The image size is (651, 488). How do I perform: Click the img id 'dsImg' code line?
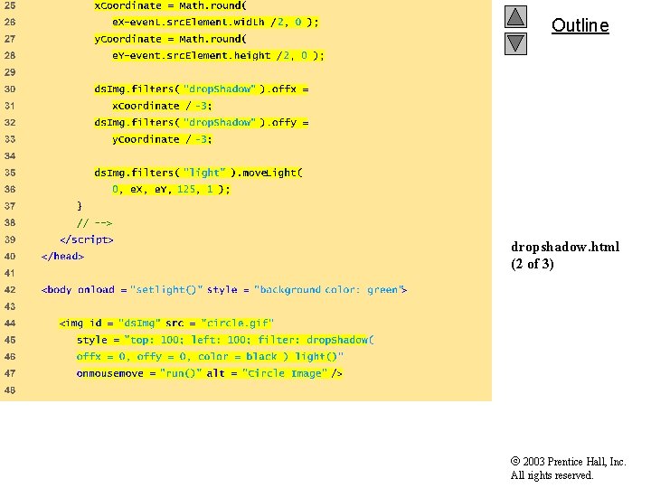[166, 323]
